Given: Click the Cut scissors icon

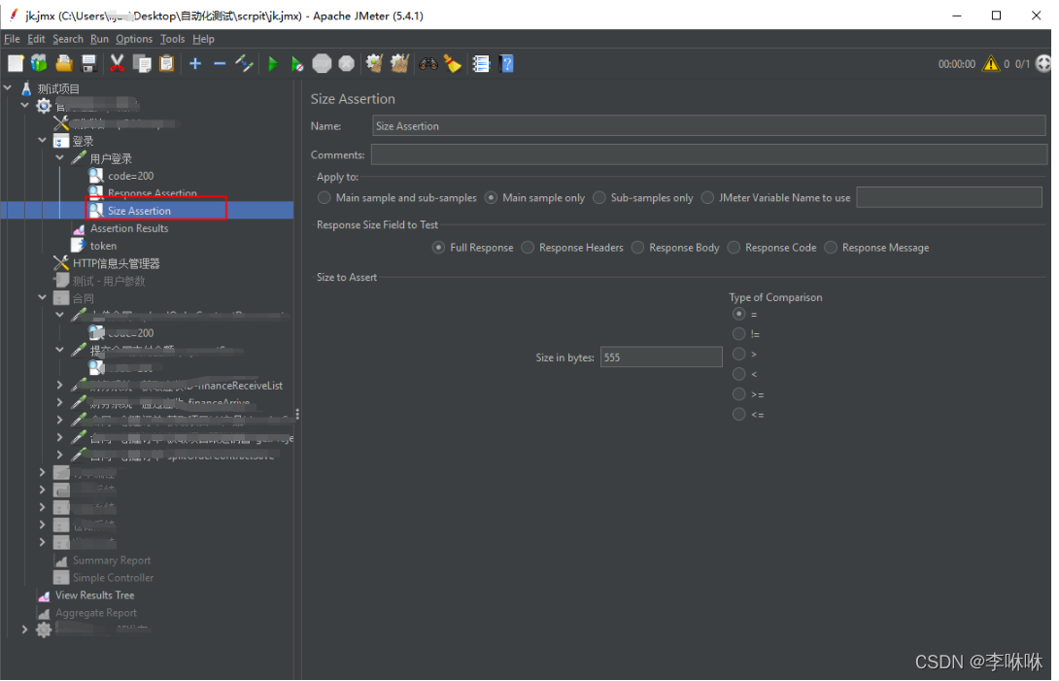Looking at the screenshot, I should [117, 63].
